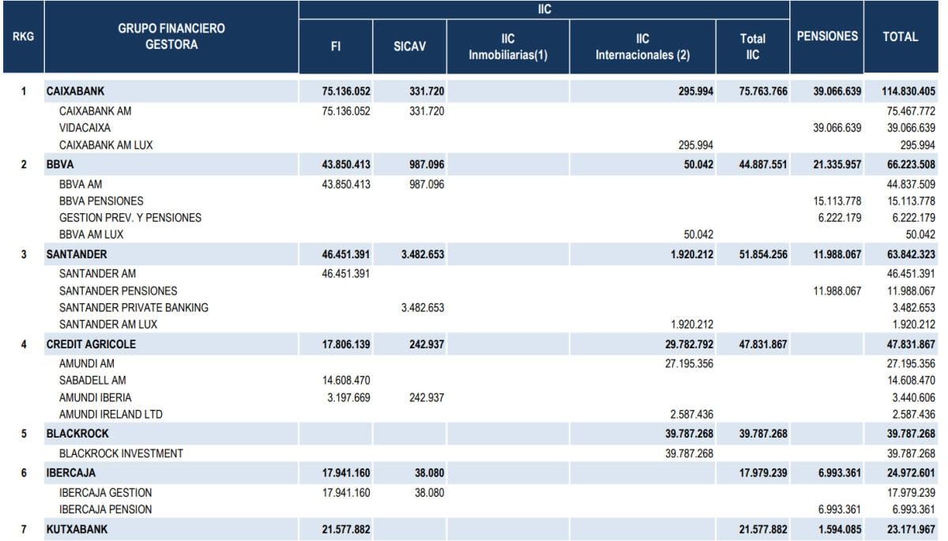Select AMUNDI AM international IIC value 27.195.356
The image size is (948, 541).
point(690,364)
